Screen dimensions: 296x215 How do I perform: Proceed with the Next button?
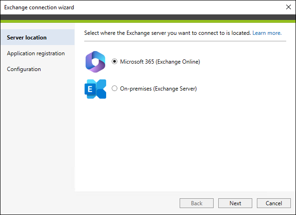235,203
